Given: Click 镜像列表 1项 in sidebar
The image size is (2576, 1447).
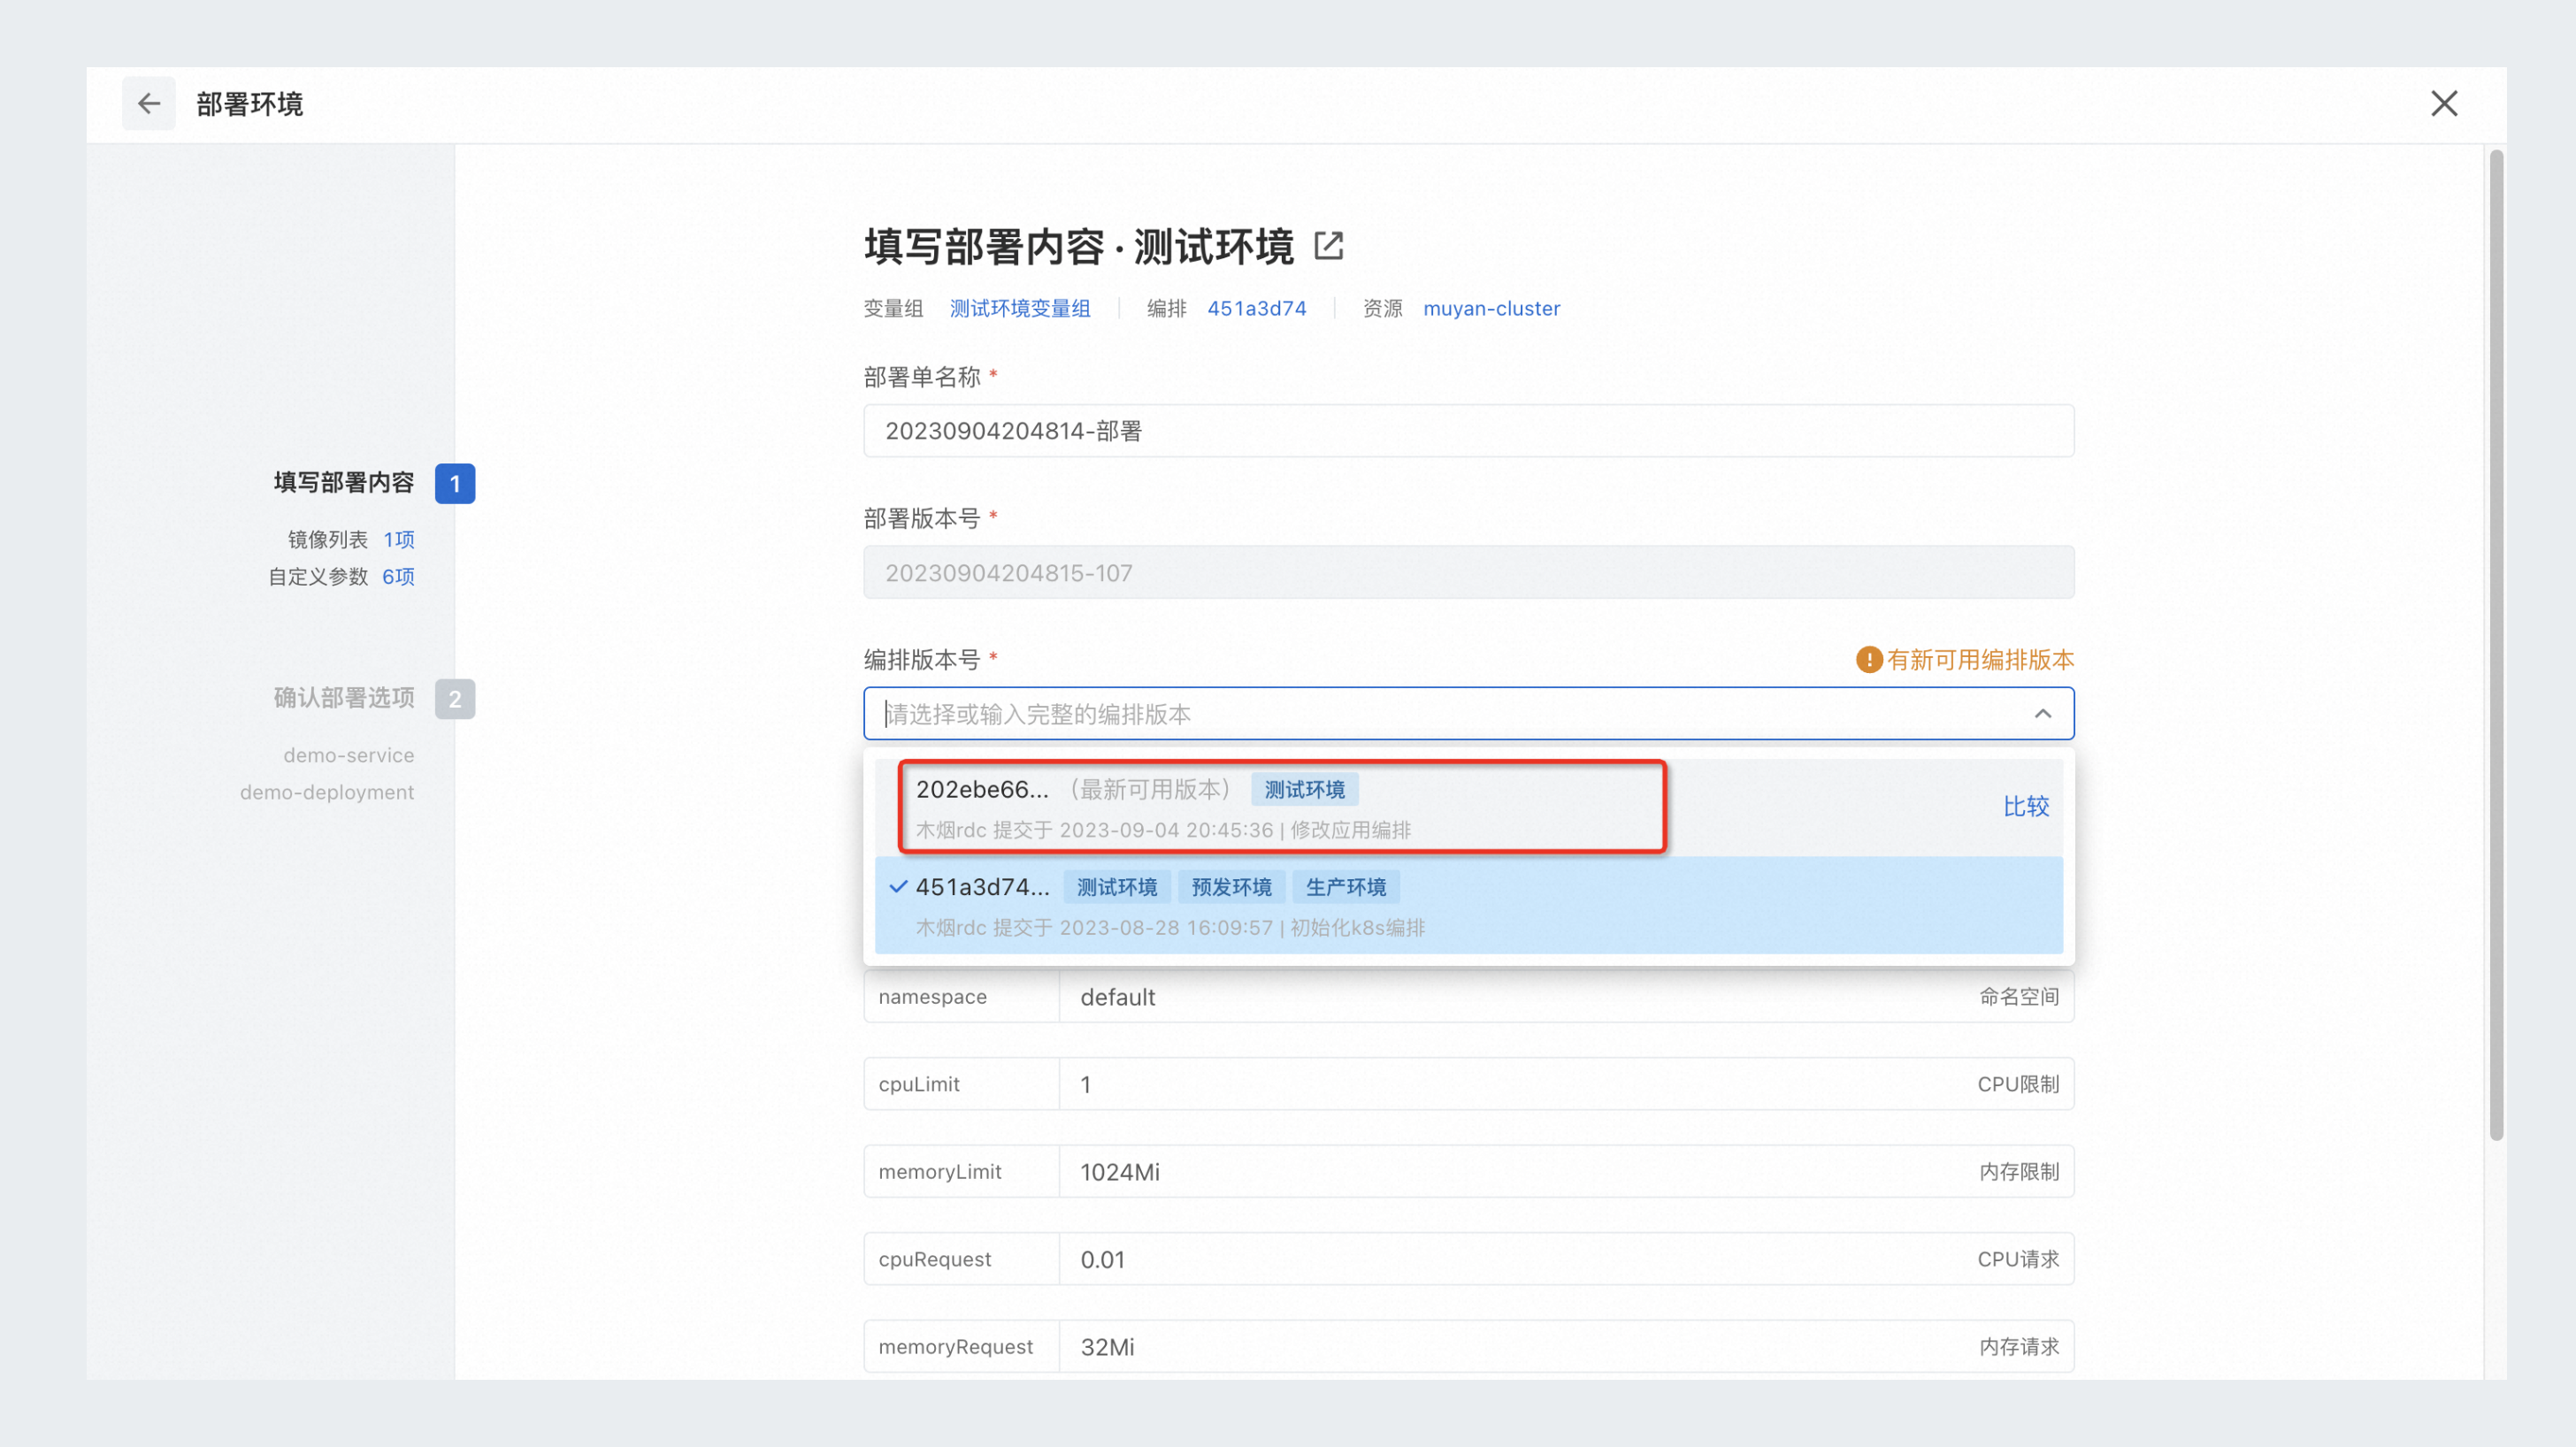Looking at the screenshot, I should pos(351,540).
